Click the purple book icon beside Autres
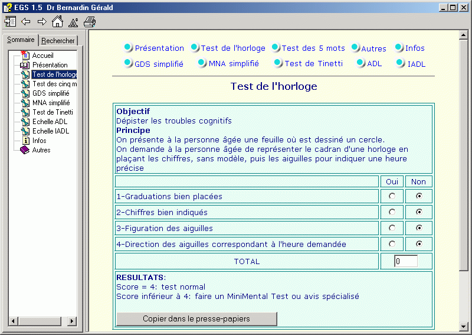The image size is (472, 335). [25, 150]
